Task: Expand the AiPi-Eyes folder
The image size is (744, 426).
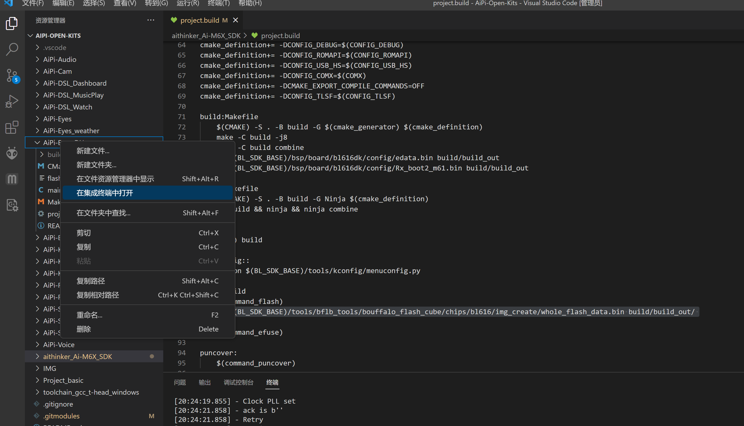Action: [x=37, y=119]
